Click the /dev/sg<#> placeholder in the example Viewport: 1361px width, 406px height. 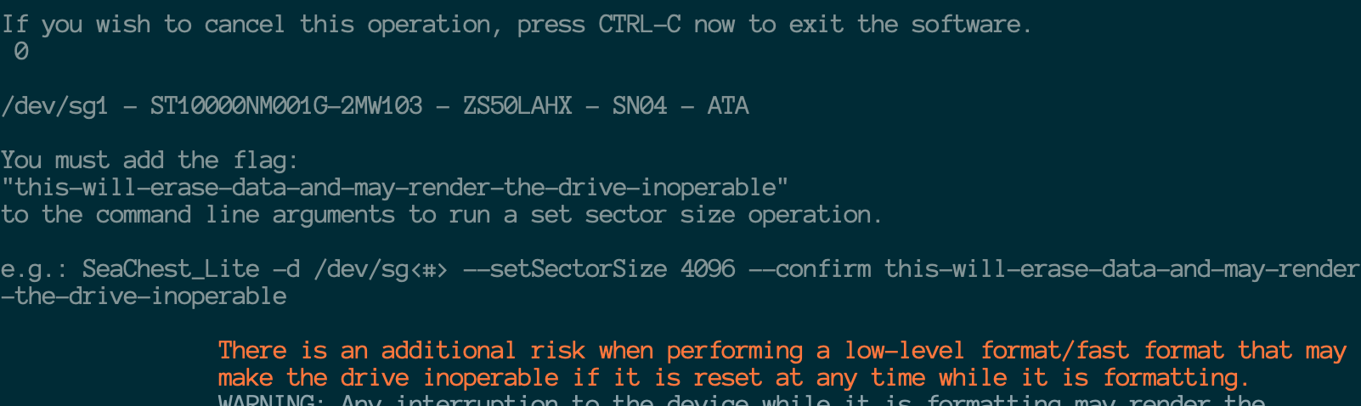point(381,269)
